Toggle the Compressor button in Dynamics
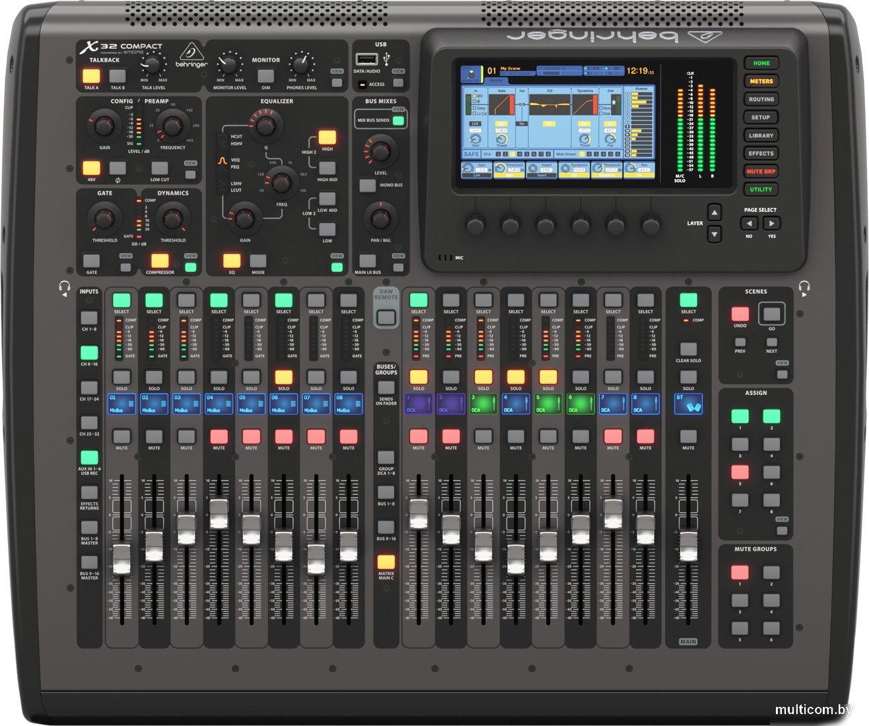This screenshot has width=869, height=726. click(x=159, y=261)
